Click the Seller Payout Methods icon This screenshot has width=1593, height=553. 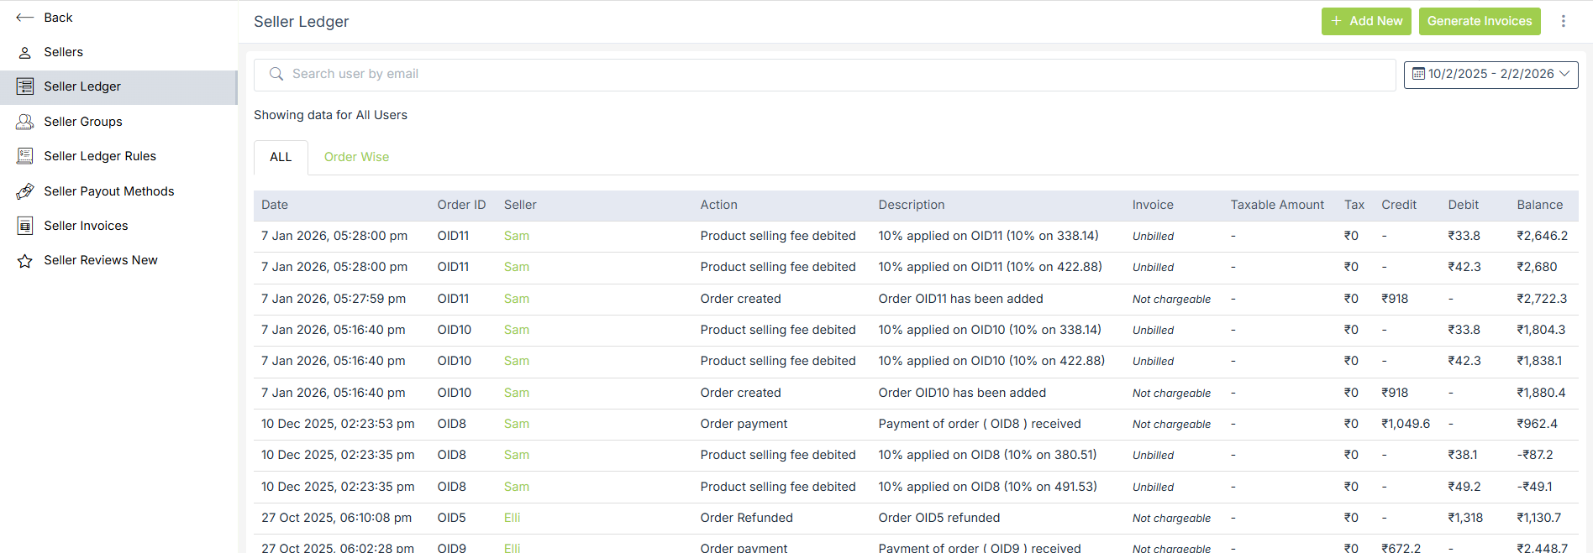(25, 191)
